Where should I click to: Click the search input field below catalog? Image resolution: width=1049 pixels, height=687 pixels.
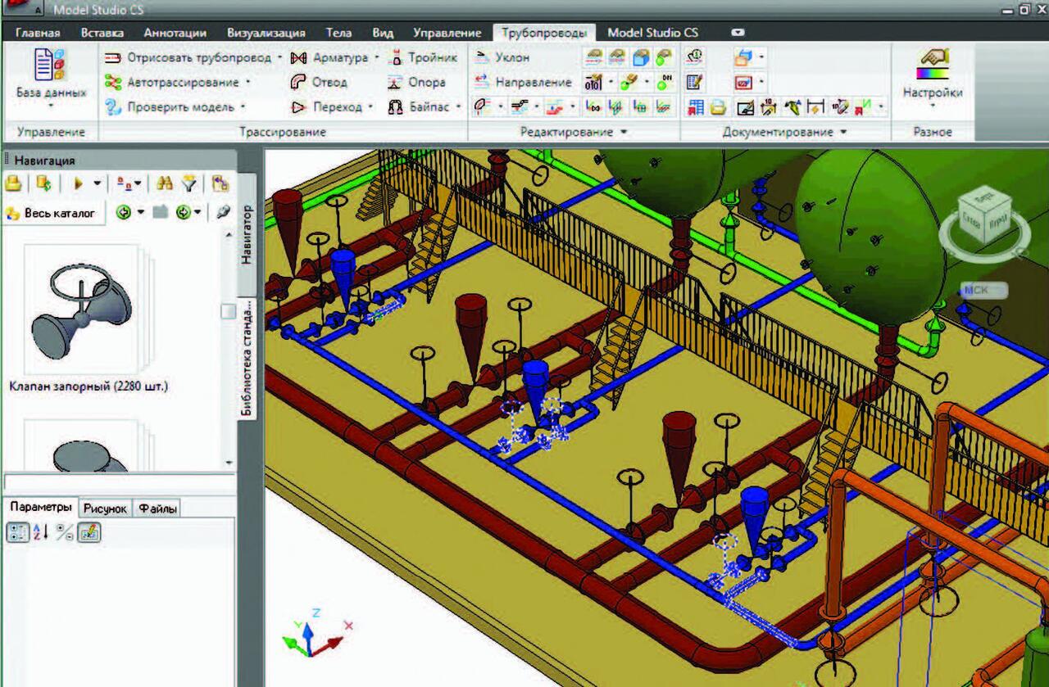pyautogui.click(x=119, y=481)
